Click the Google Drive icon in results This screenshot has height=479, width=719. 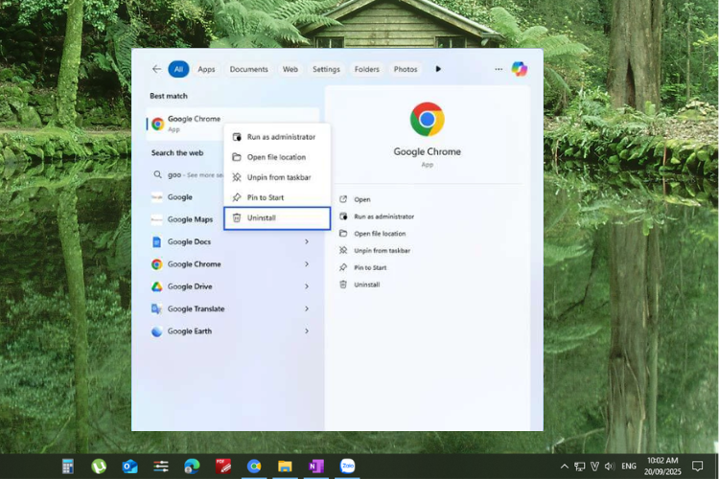[157, 286]
